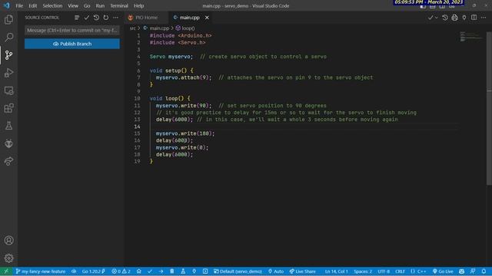The width and height of the screenshot is (492, 276).
Task: Open the Testing flask view in the activity bar
Action: (x=8, y=126)
